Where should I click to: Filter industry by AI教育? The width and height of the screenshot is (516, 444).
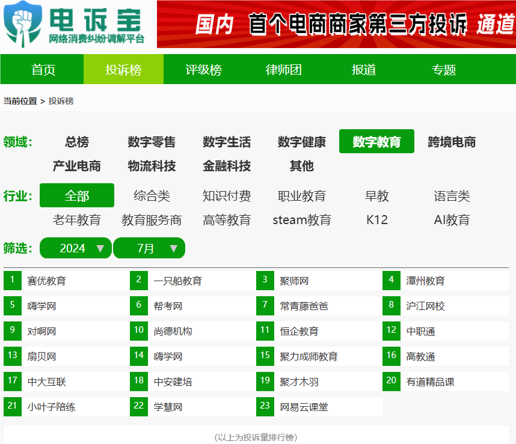452,220
